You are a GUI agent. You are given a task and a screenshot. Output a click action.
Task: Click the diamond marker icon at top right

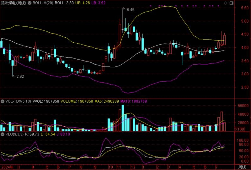point(226,3)
